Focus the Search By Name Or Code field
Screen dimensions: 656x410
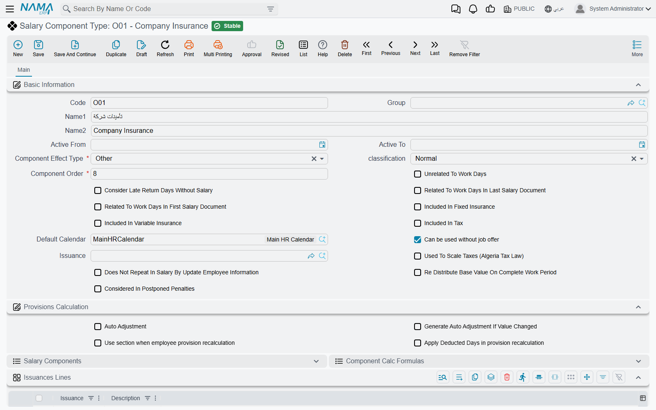tap(169, 9)
